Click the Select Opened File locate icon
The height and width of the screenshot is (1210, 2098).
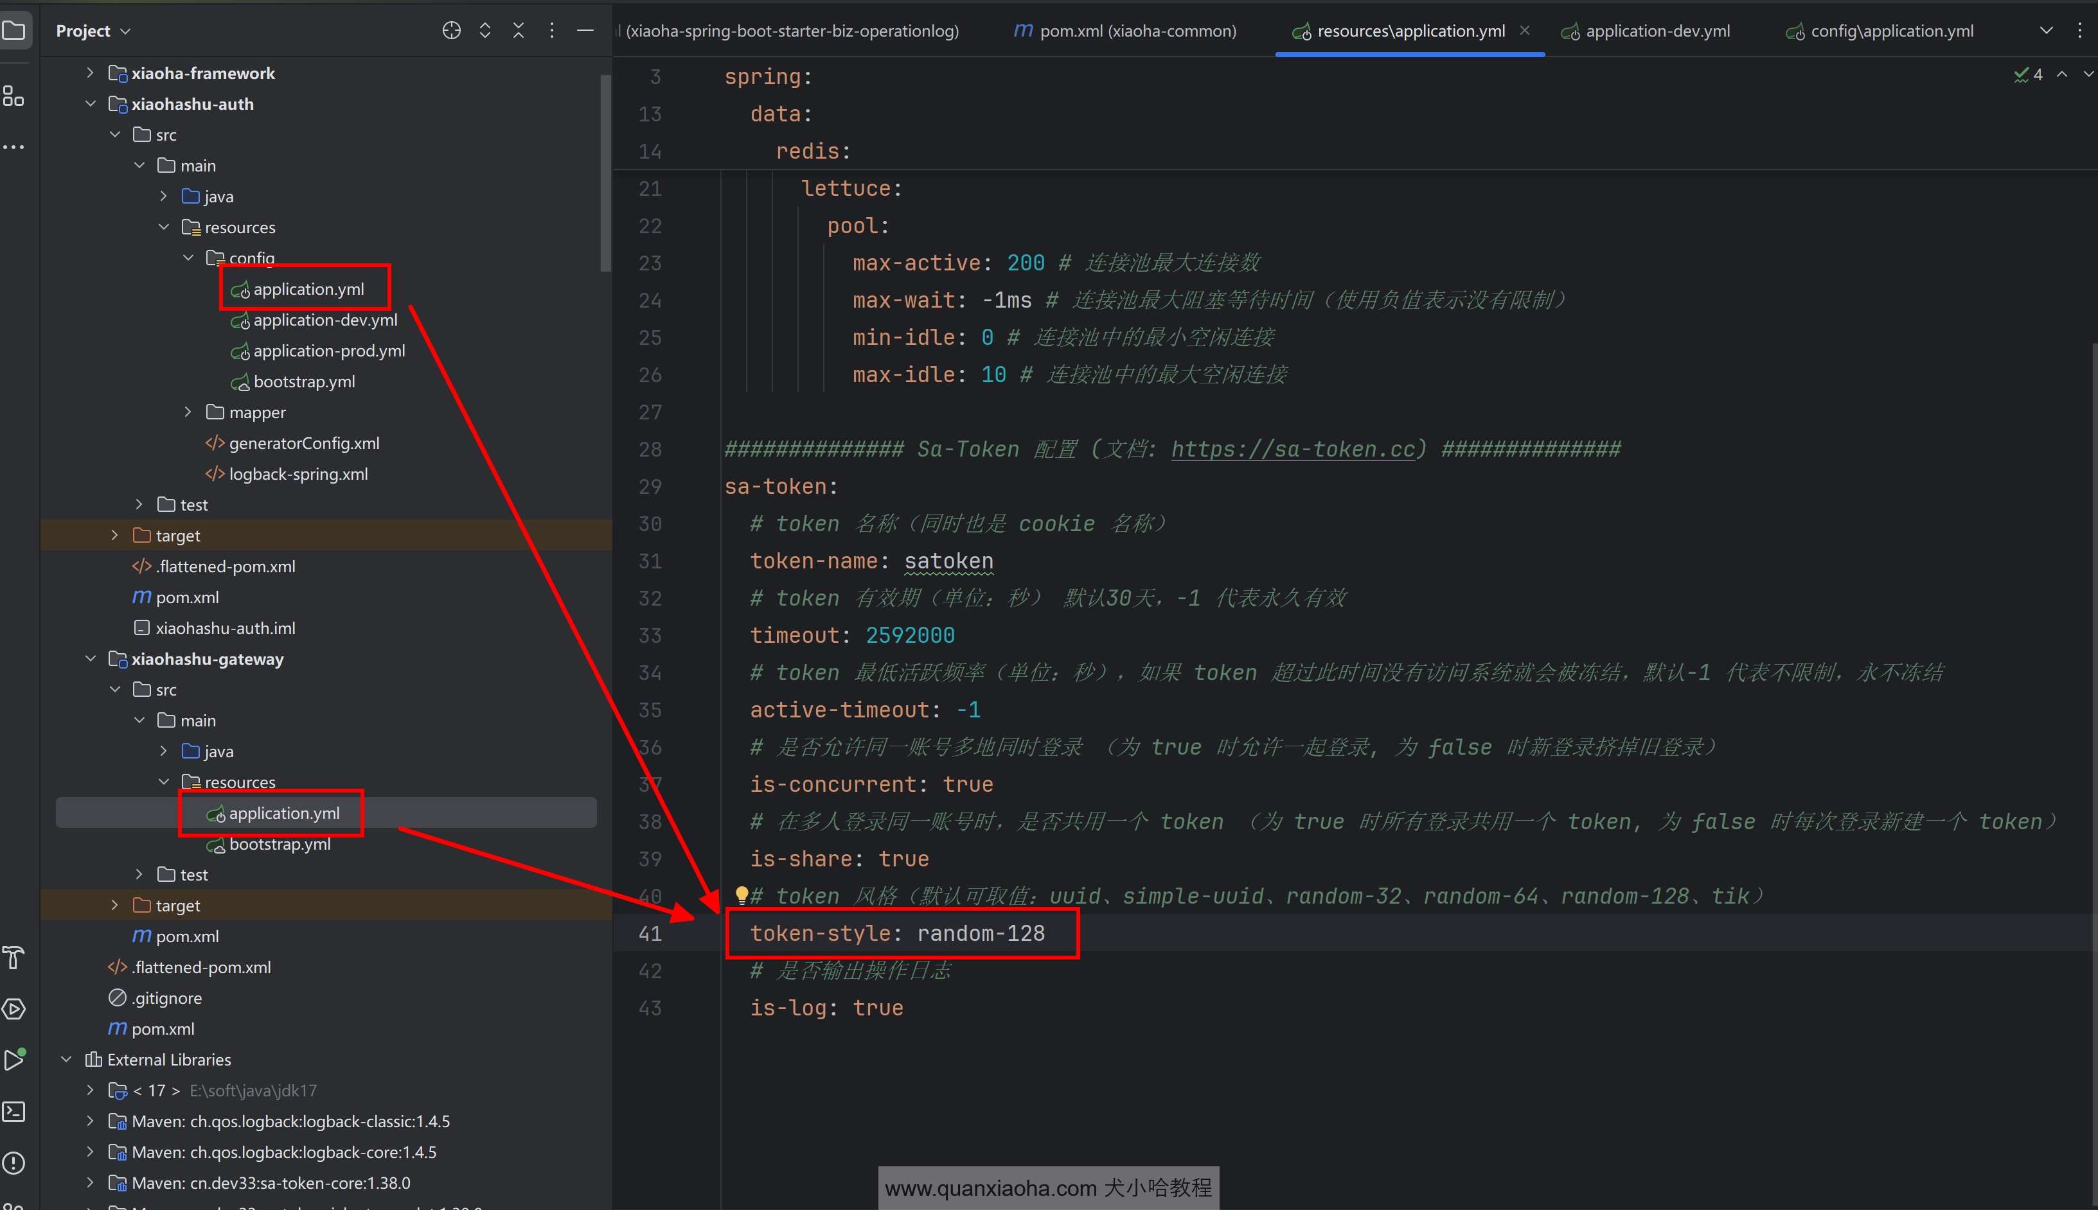pos(451,31)
